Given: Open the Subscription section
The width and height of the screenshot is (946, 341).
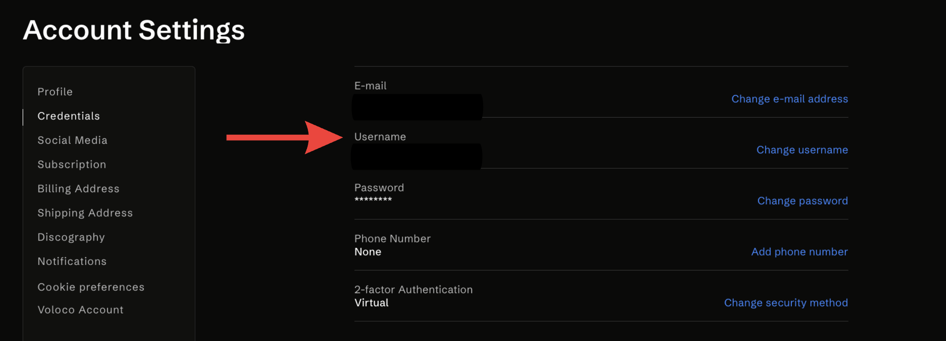Looking at the screenshot, I should [x=72, y=165].
